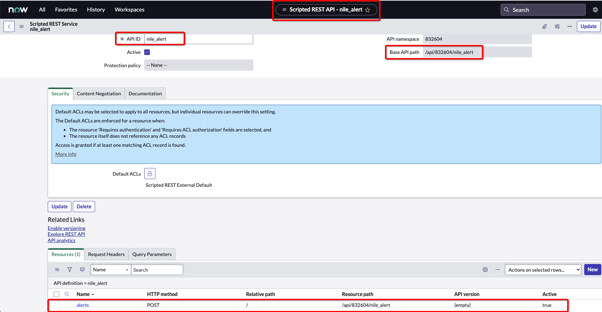Open the API analytics link
Screen dimensions: 602x312
pos(62,240)
